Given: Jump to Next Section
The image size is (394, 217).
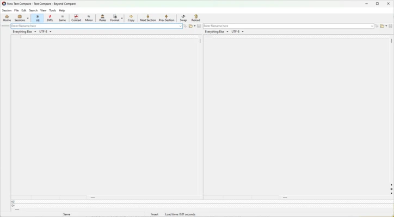Looking at the screenshot, I should (148, 18).
